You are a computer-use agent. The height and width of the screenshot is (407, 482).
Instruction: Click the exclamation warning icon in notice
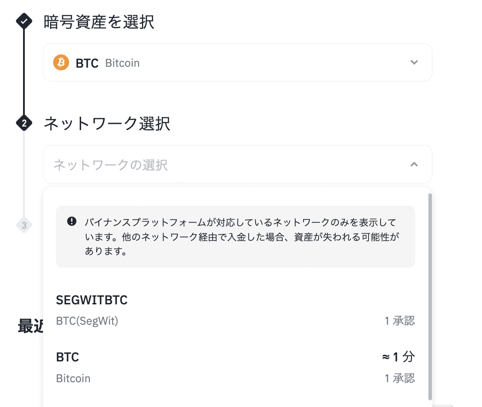(71, 221)
